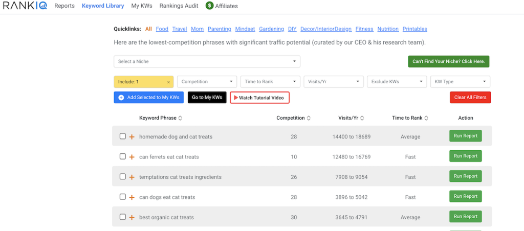Check the can ferrets eat cat treats box
Screen dimensions: 524x231
123,156
